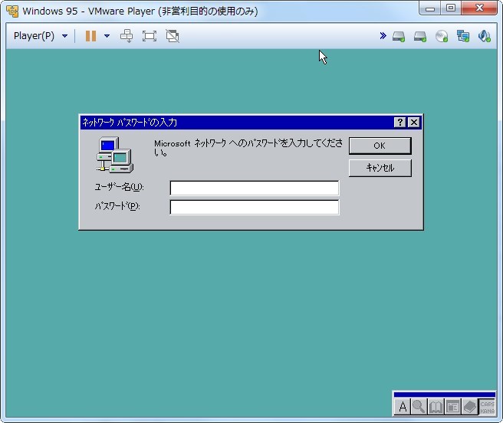Click the キャンセル button
This screenshot has width=503, height=423.
pyautogui.click(x=380, y=168)
